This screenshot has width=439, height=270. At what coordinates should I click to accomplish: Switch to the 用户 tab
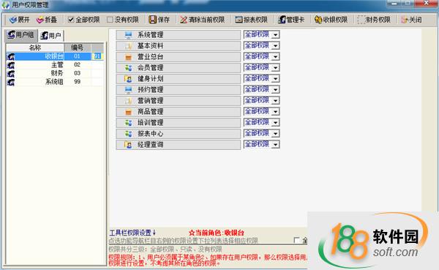pyautogui.click(x=51, y=36)
